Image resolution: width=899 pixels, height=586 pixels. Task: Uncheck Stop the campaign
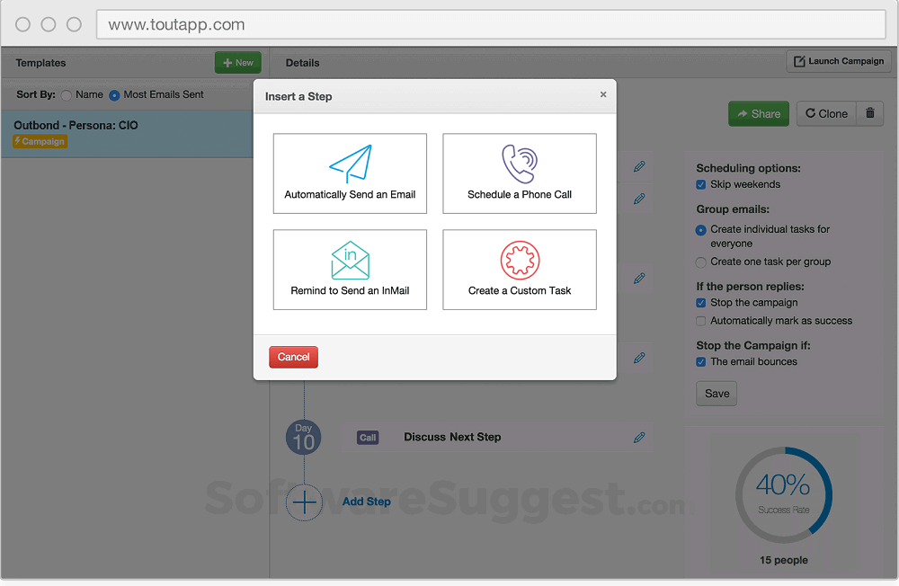pyautogui.click(x=700, y=303)
